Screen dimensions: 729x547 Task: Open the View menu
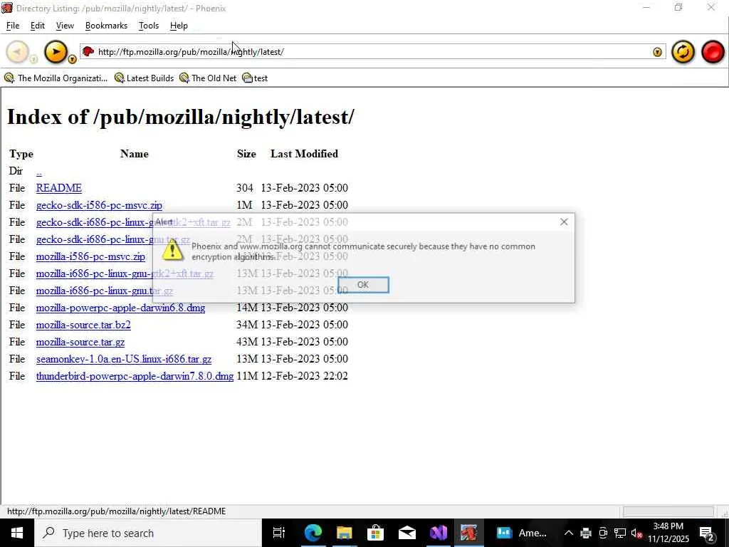(x=65, y=26)
